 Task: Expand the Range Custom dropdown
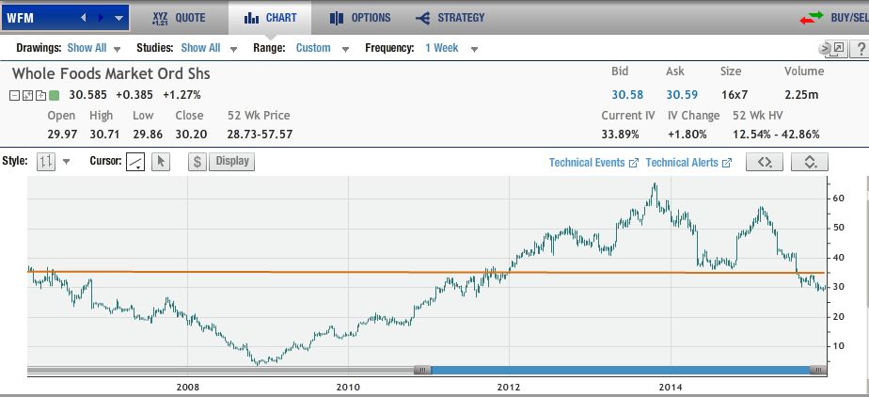point(322,48)
